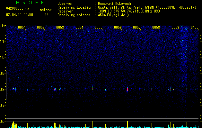
Task: Click the 0.8 frequency axis label
Action: tap(3, 90)
